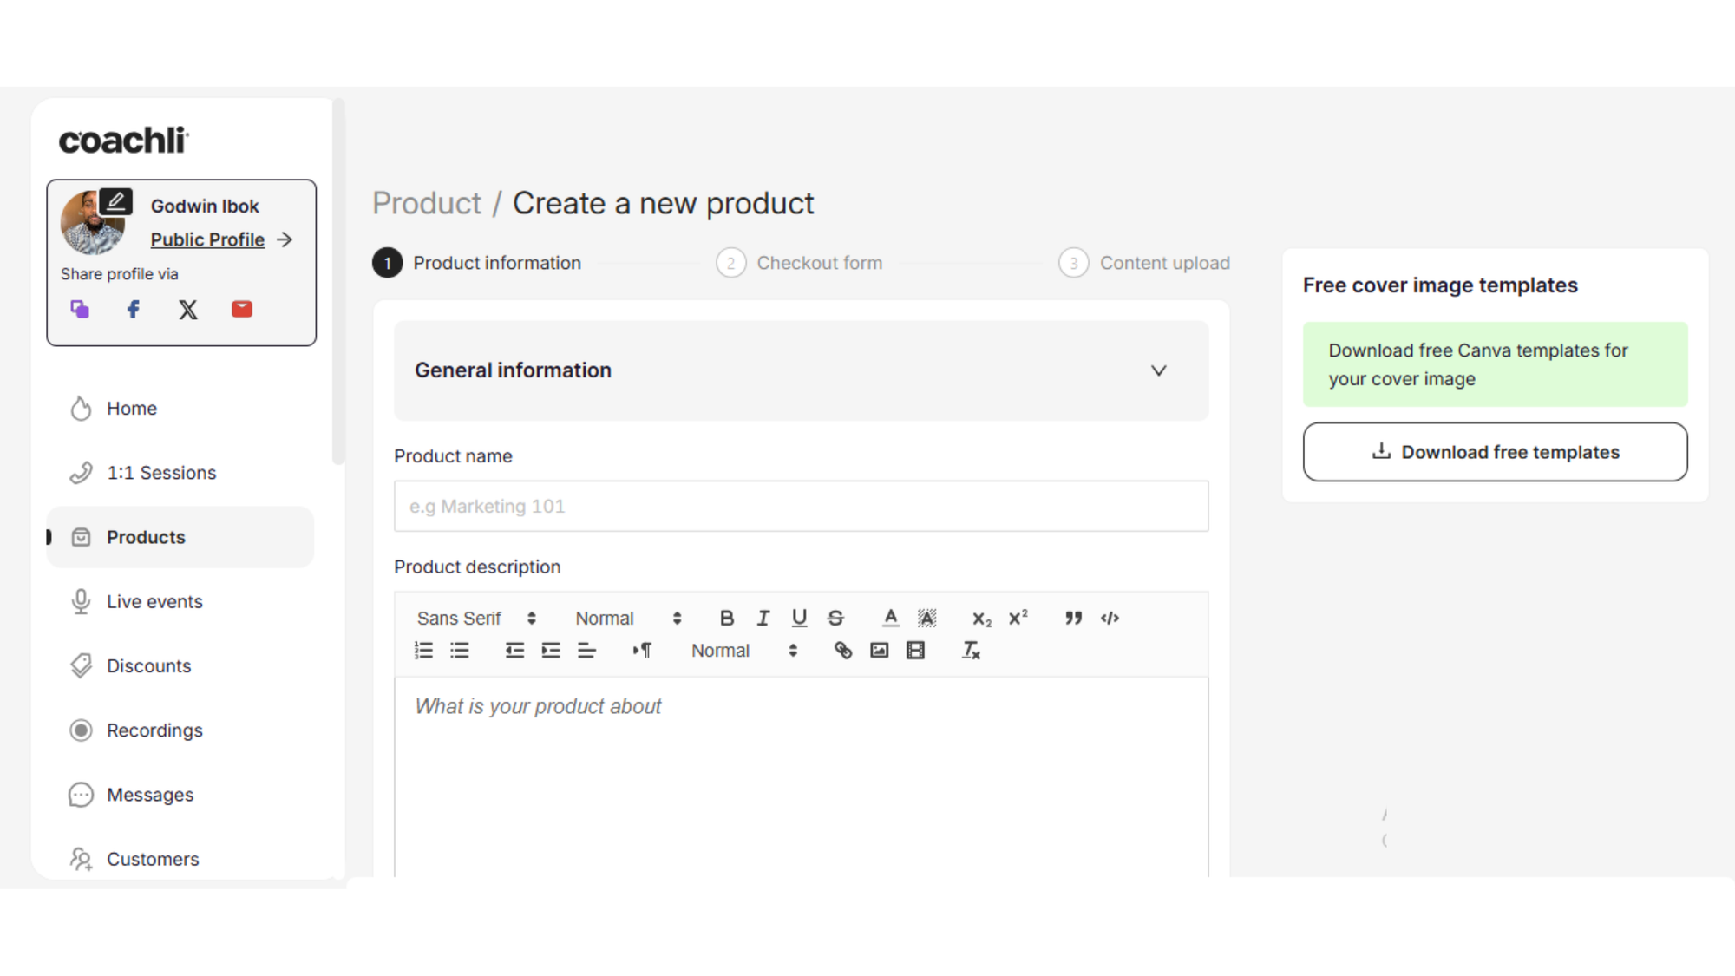This screenshot has width=1735, height=976.
Task: Toggle bold formatting in description editor
Action: [x=727, y=618]
